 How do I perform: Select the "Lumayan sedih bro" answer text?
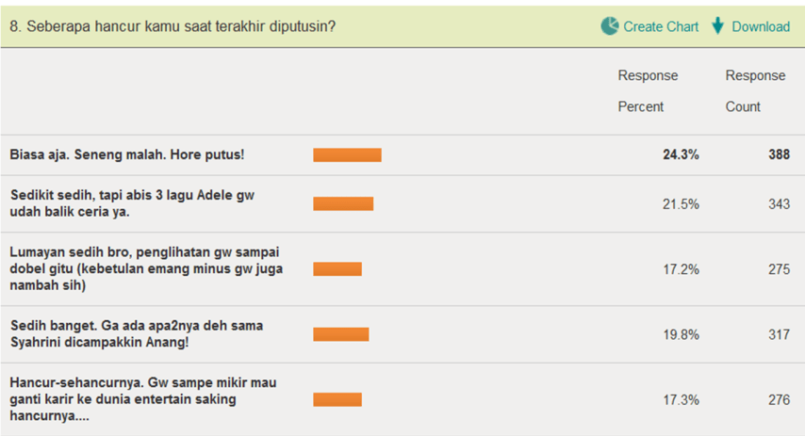click(x=144, y=269)
